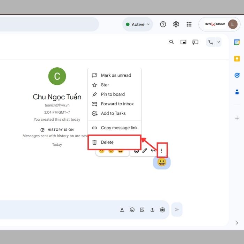Open the Google apps grid
This screenshot has height=244, width=244.
(189, 24)
